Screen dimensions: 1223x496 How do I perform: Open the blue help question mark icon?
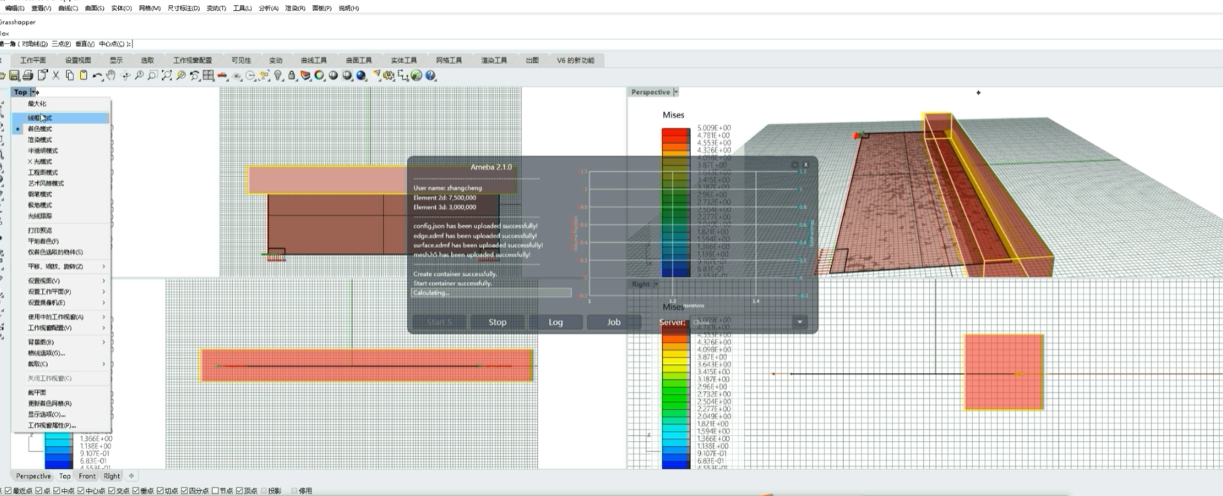click(x=431, y=75)
